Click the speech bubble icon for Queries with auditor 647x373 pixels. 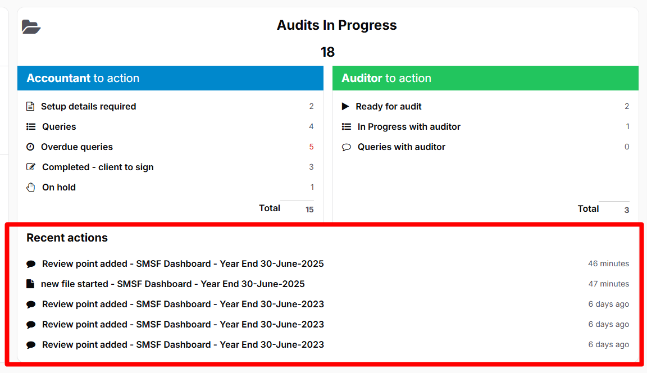pos(347,147)
